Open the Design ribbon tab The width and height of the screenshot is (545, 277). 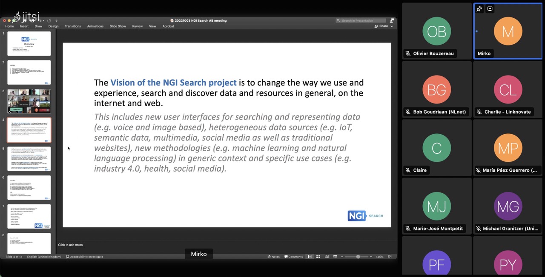53,26
